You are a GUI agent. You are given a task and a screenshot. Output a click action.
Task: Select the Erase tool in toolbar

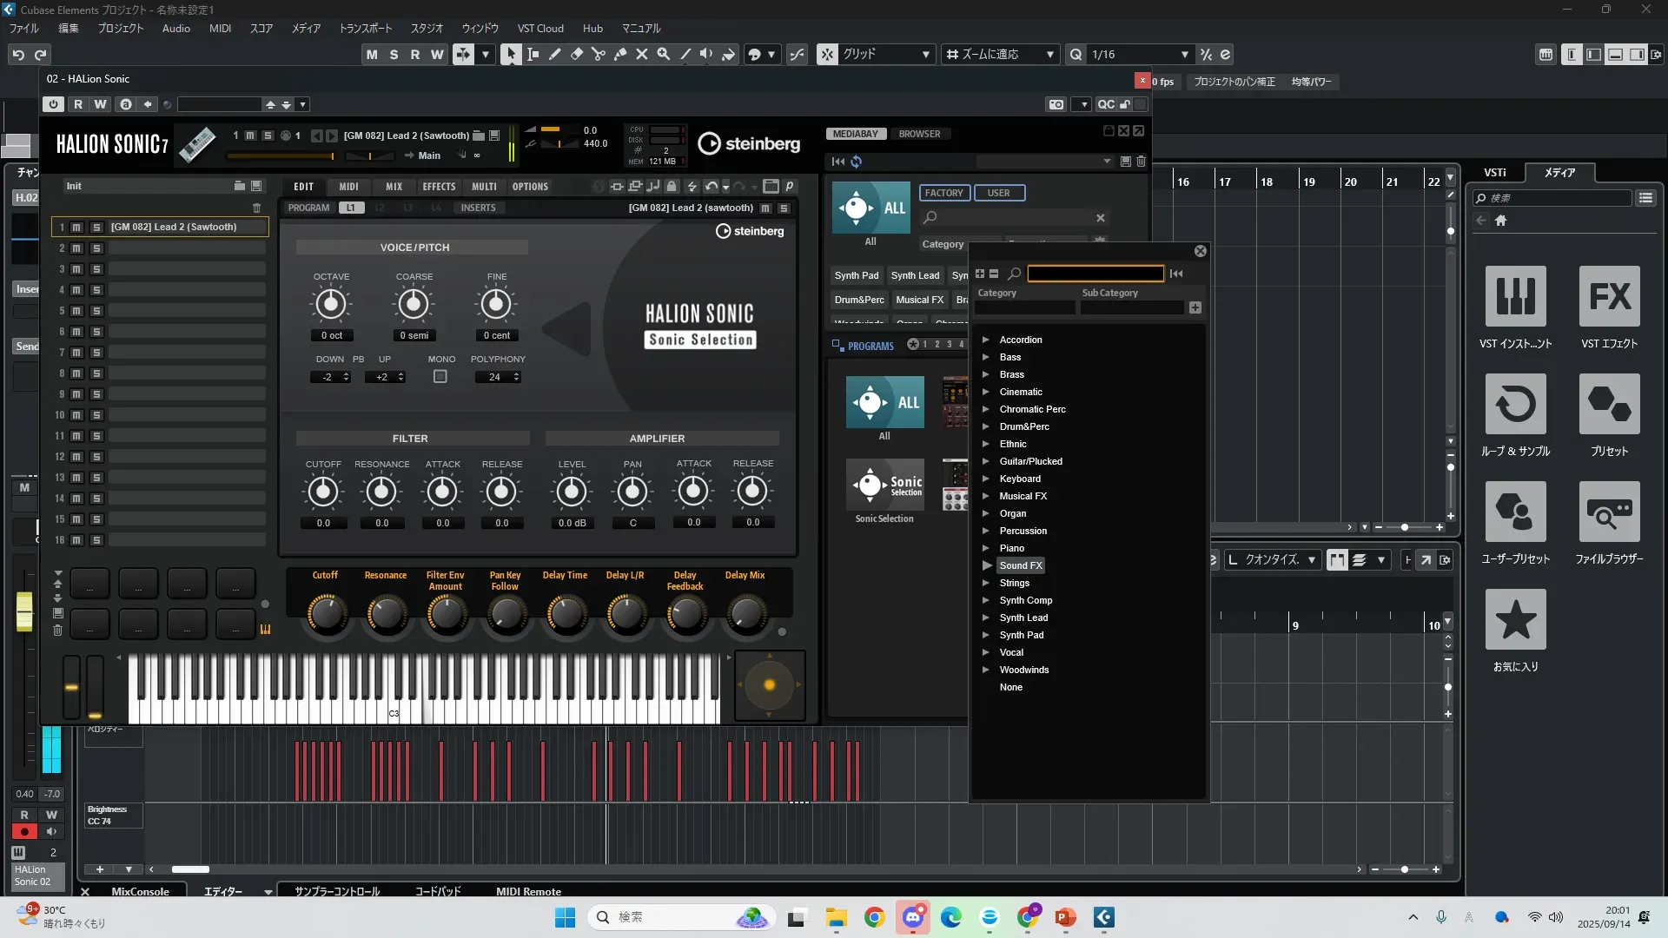click(x=577, y=54)
